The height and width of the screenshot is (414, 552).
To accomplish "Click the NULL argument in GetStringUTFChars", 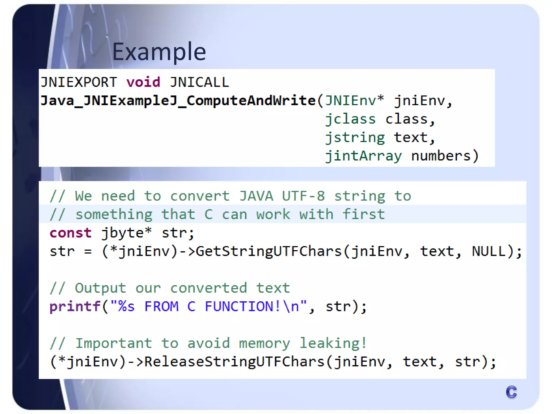I will point(488,251).
